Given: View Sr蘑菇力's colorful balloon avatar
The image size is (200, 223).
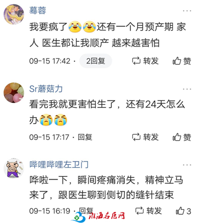Looking at the screenshot, I should 14,93.
